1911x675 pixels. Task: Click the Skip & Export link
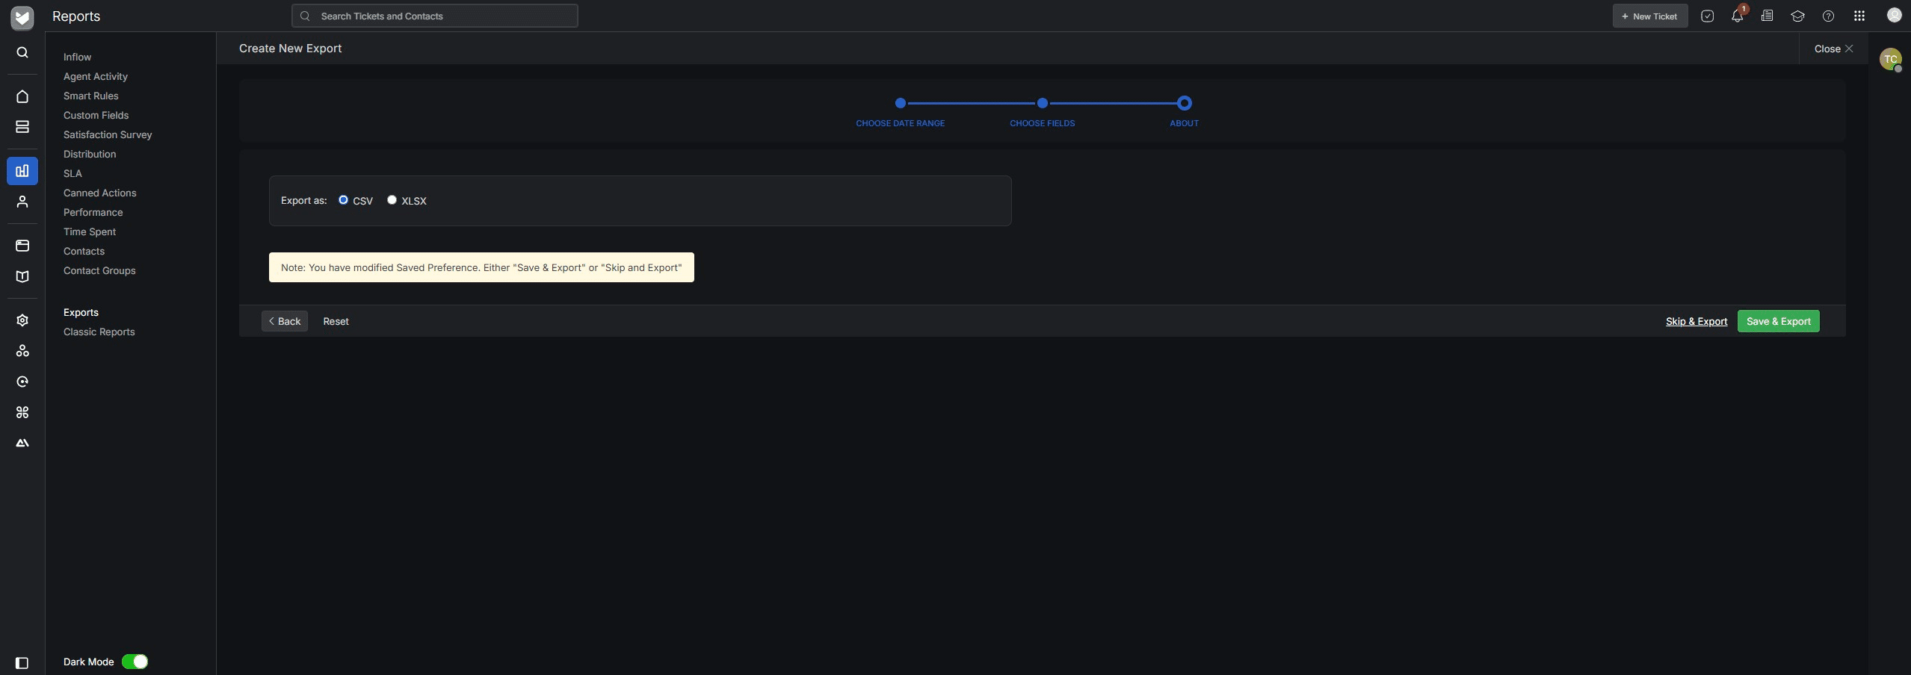1695,321
